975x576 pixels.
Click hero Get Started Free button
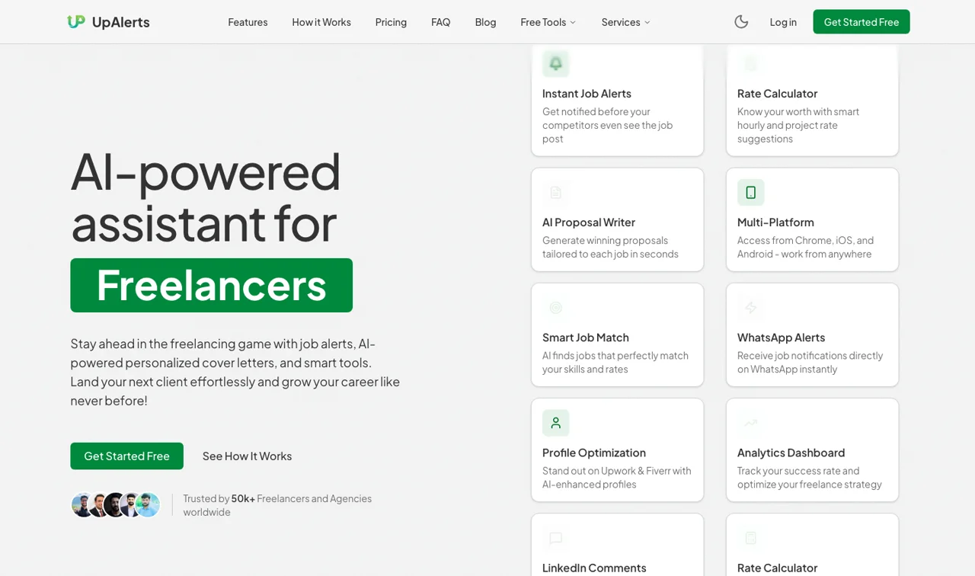(127, 456)
